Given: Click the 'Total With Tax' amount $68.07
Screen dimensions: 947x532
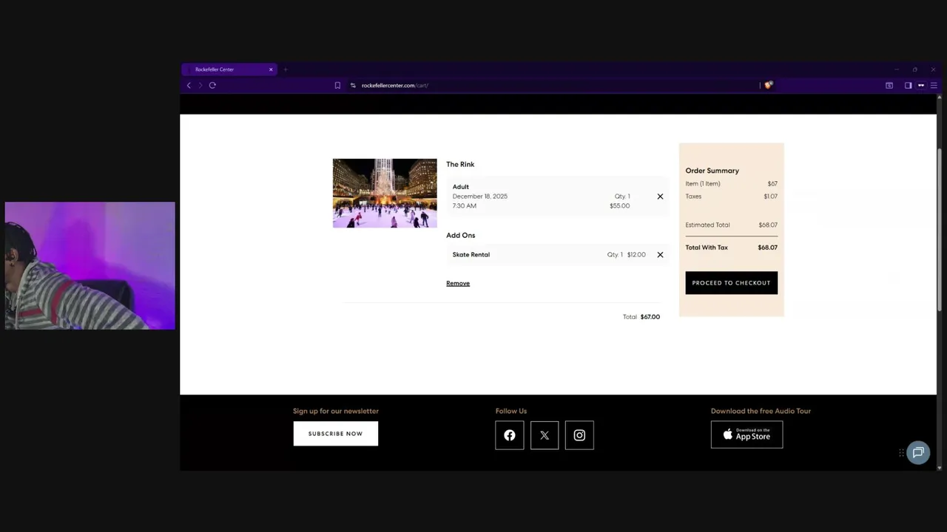Looking at the screenshot, I should (767, 248).
